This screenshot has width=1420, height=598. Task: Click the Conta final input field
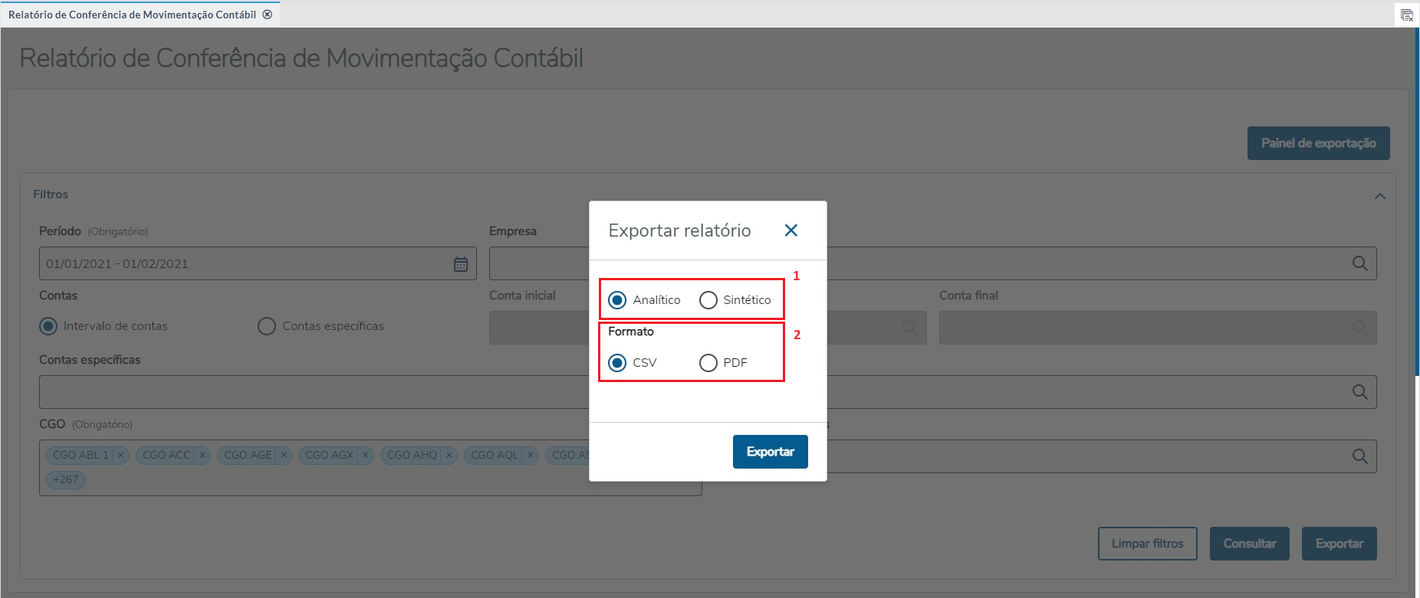(x=1158, y=328)
